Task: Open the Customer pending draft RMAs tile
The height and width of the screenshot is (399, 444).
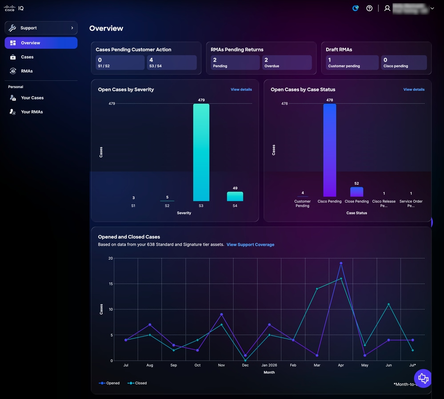Action: click(352, 62)
